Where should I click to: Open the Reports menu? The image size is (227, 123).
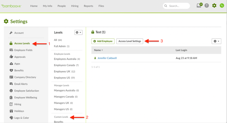(88, 6)
